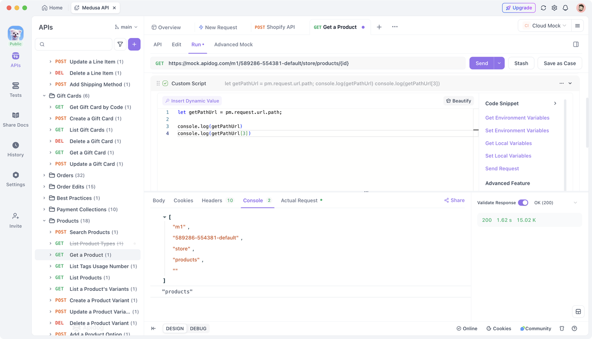The image size is (592, 339).
Task: Click the Beautify button
Action: click(x=458, y=100)
